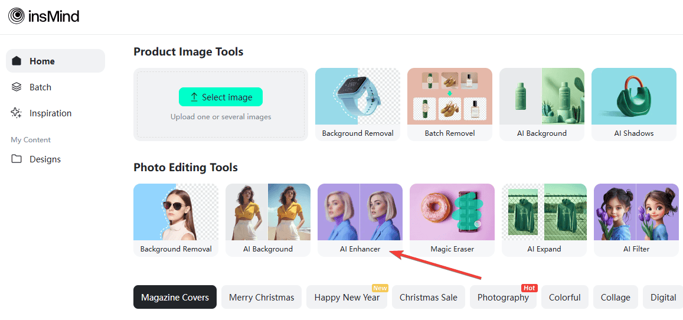This screenshot has height=320, width=683.
Task: Open the AI Enhancer photo tool
Action: coord(360,220)
